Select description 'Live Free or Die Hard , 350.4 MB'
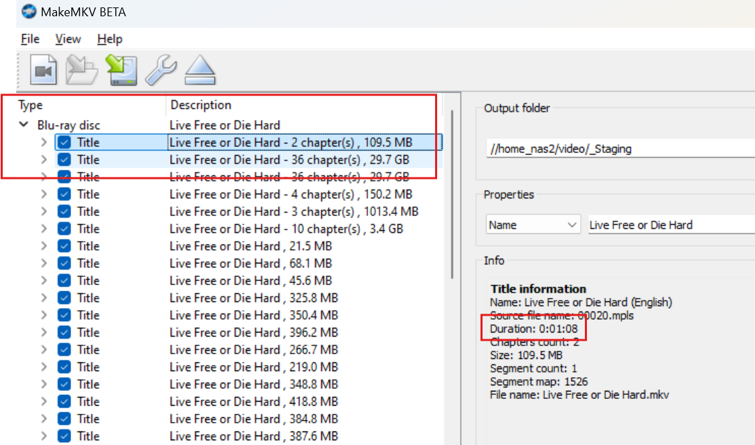The image size is (755, 445). [x=253, y=316]
